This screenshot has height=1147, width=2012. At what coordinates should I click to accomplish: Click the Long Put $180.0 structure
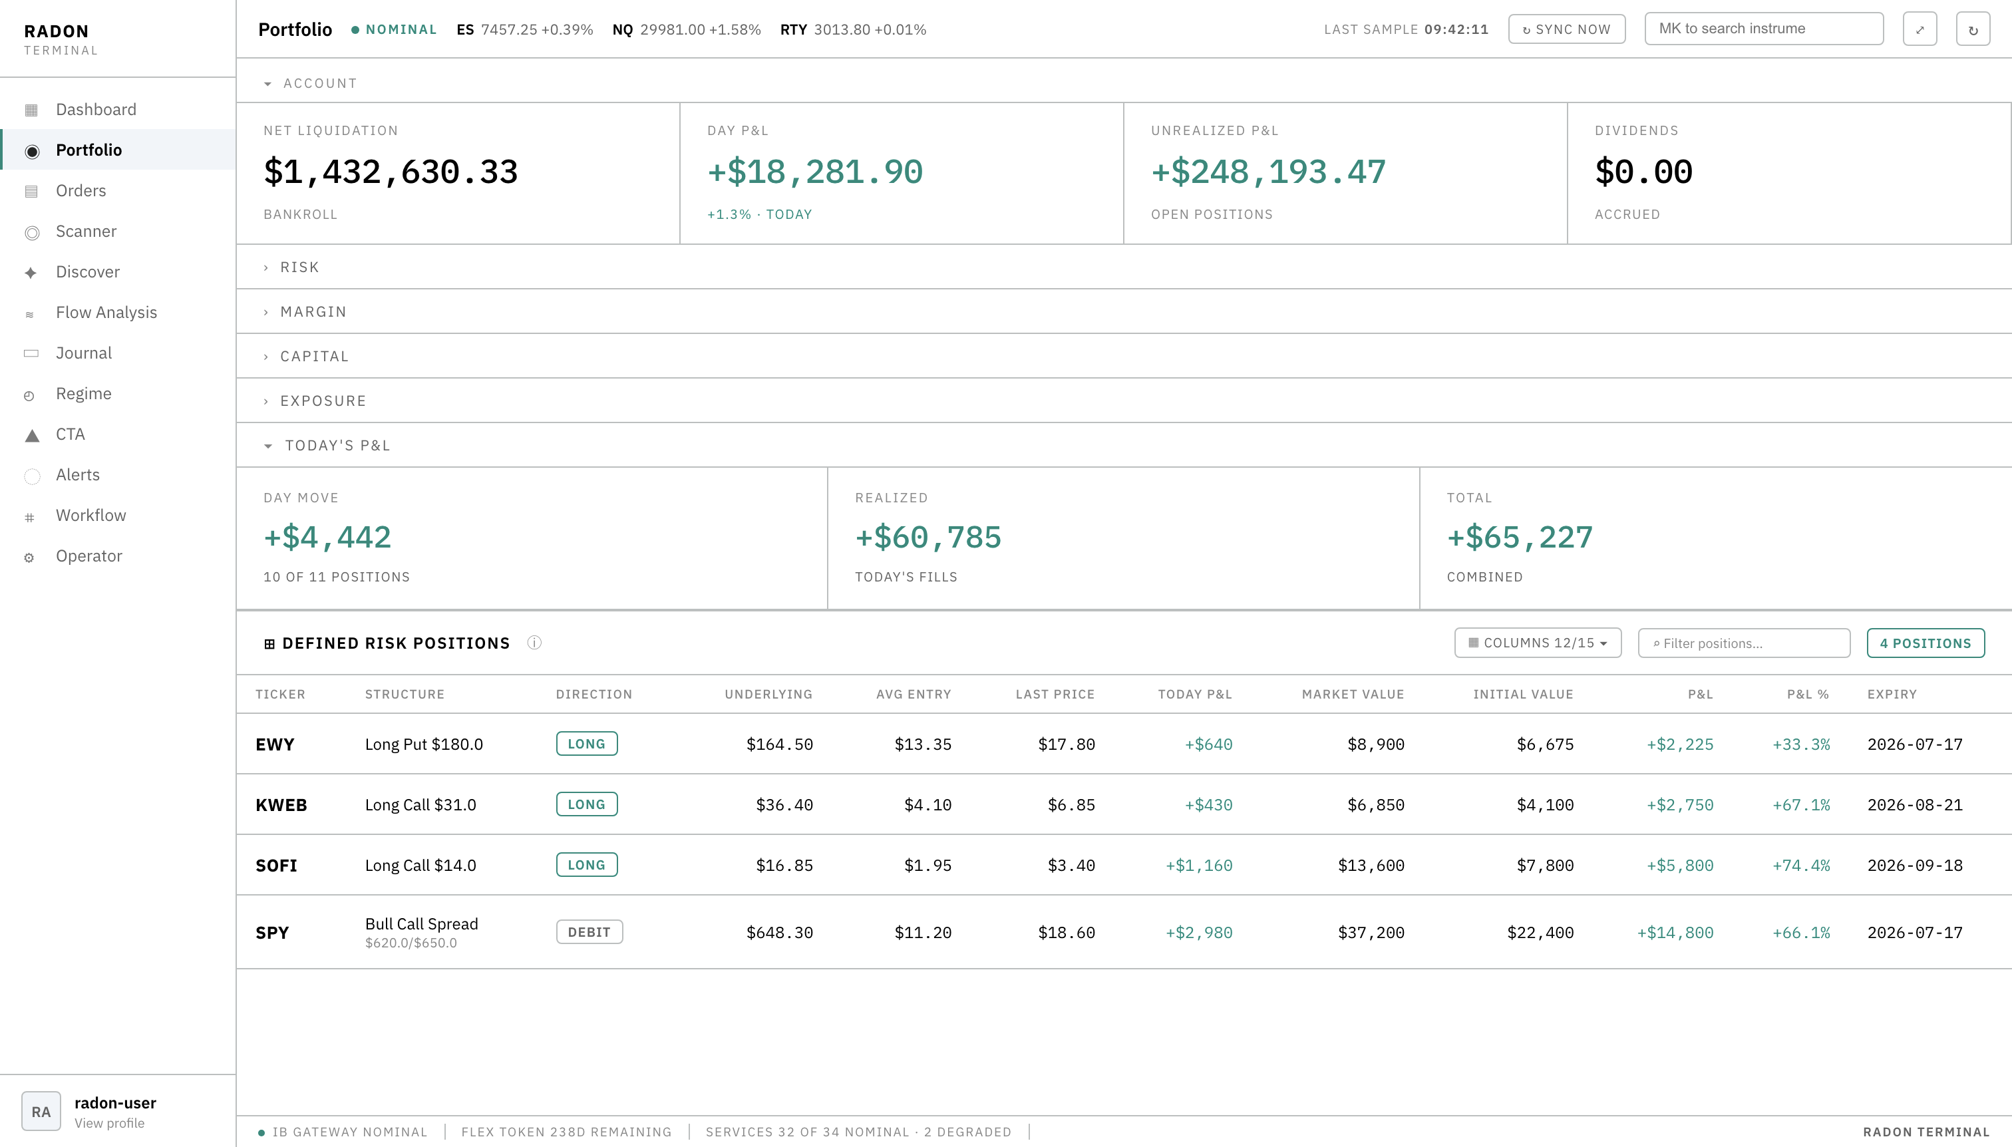click(424, 744)
